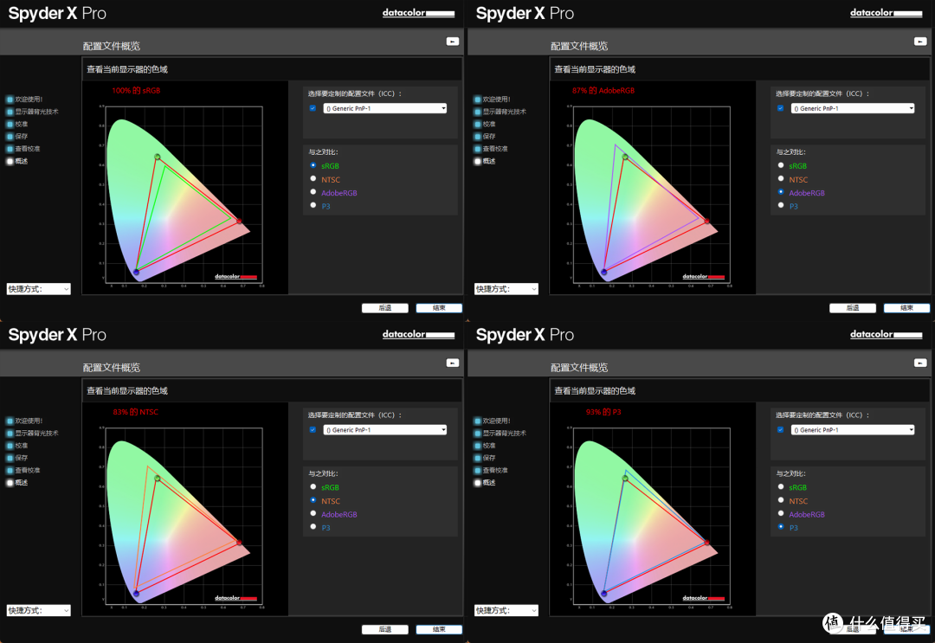Click white arrow header icon in 100% sRGB window
Viewport: 935px width, 643px height.
[x=453, y=42]
